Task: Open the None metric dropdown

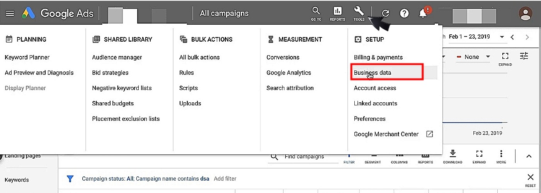Action: pyautogui.click(x=473, y=57)
